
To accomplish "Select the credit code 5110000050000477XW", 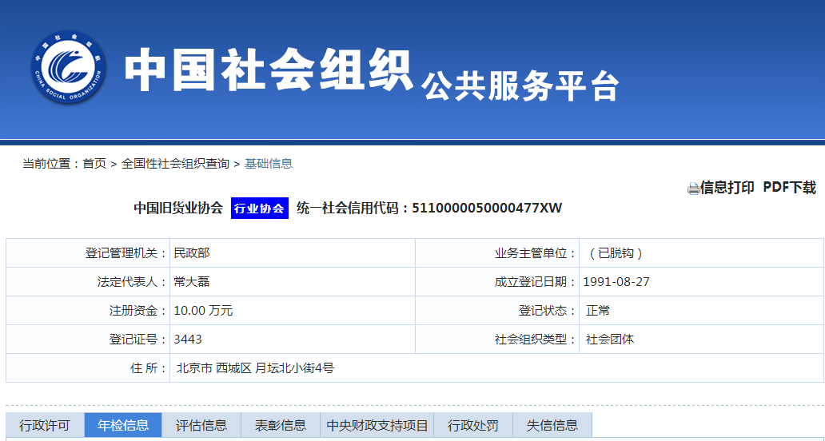I will [x=487, y=209].
